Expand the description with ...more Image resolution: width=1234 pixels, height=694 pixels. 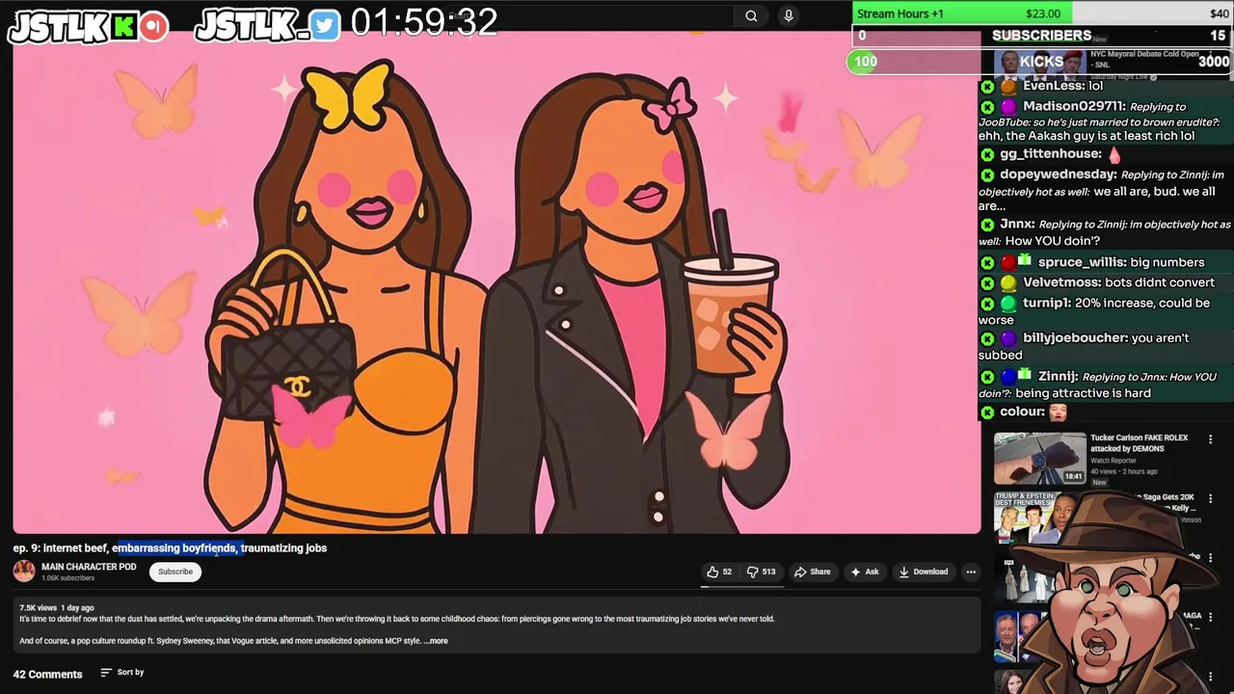(436, 641)
